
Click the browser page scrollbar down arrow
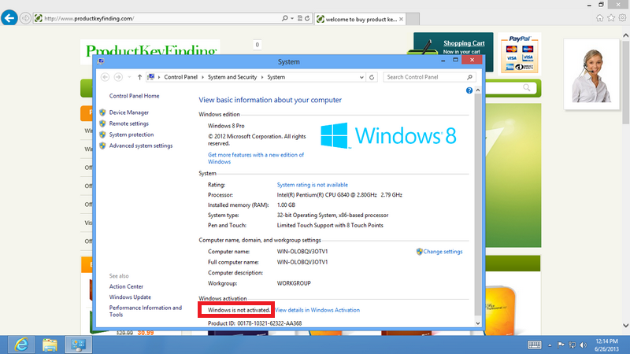coord(625,326)
